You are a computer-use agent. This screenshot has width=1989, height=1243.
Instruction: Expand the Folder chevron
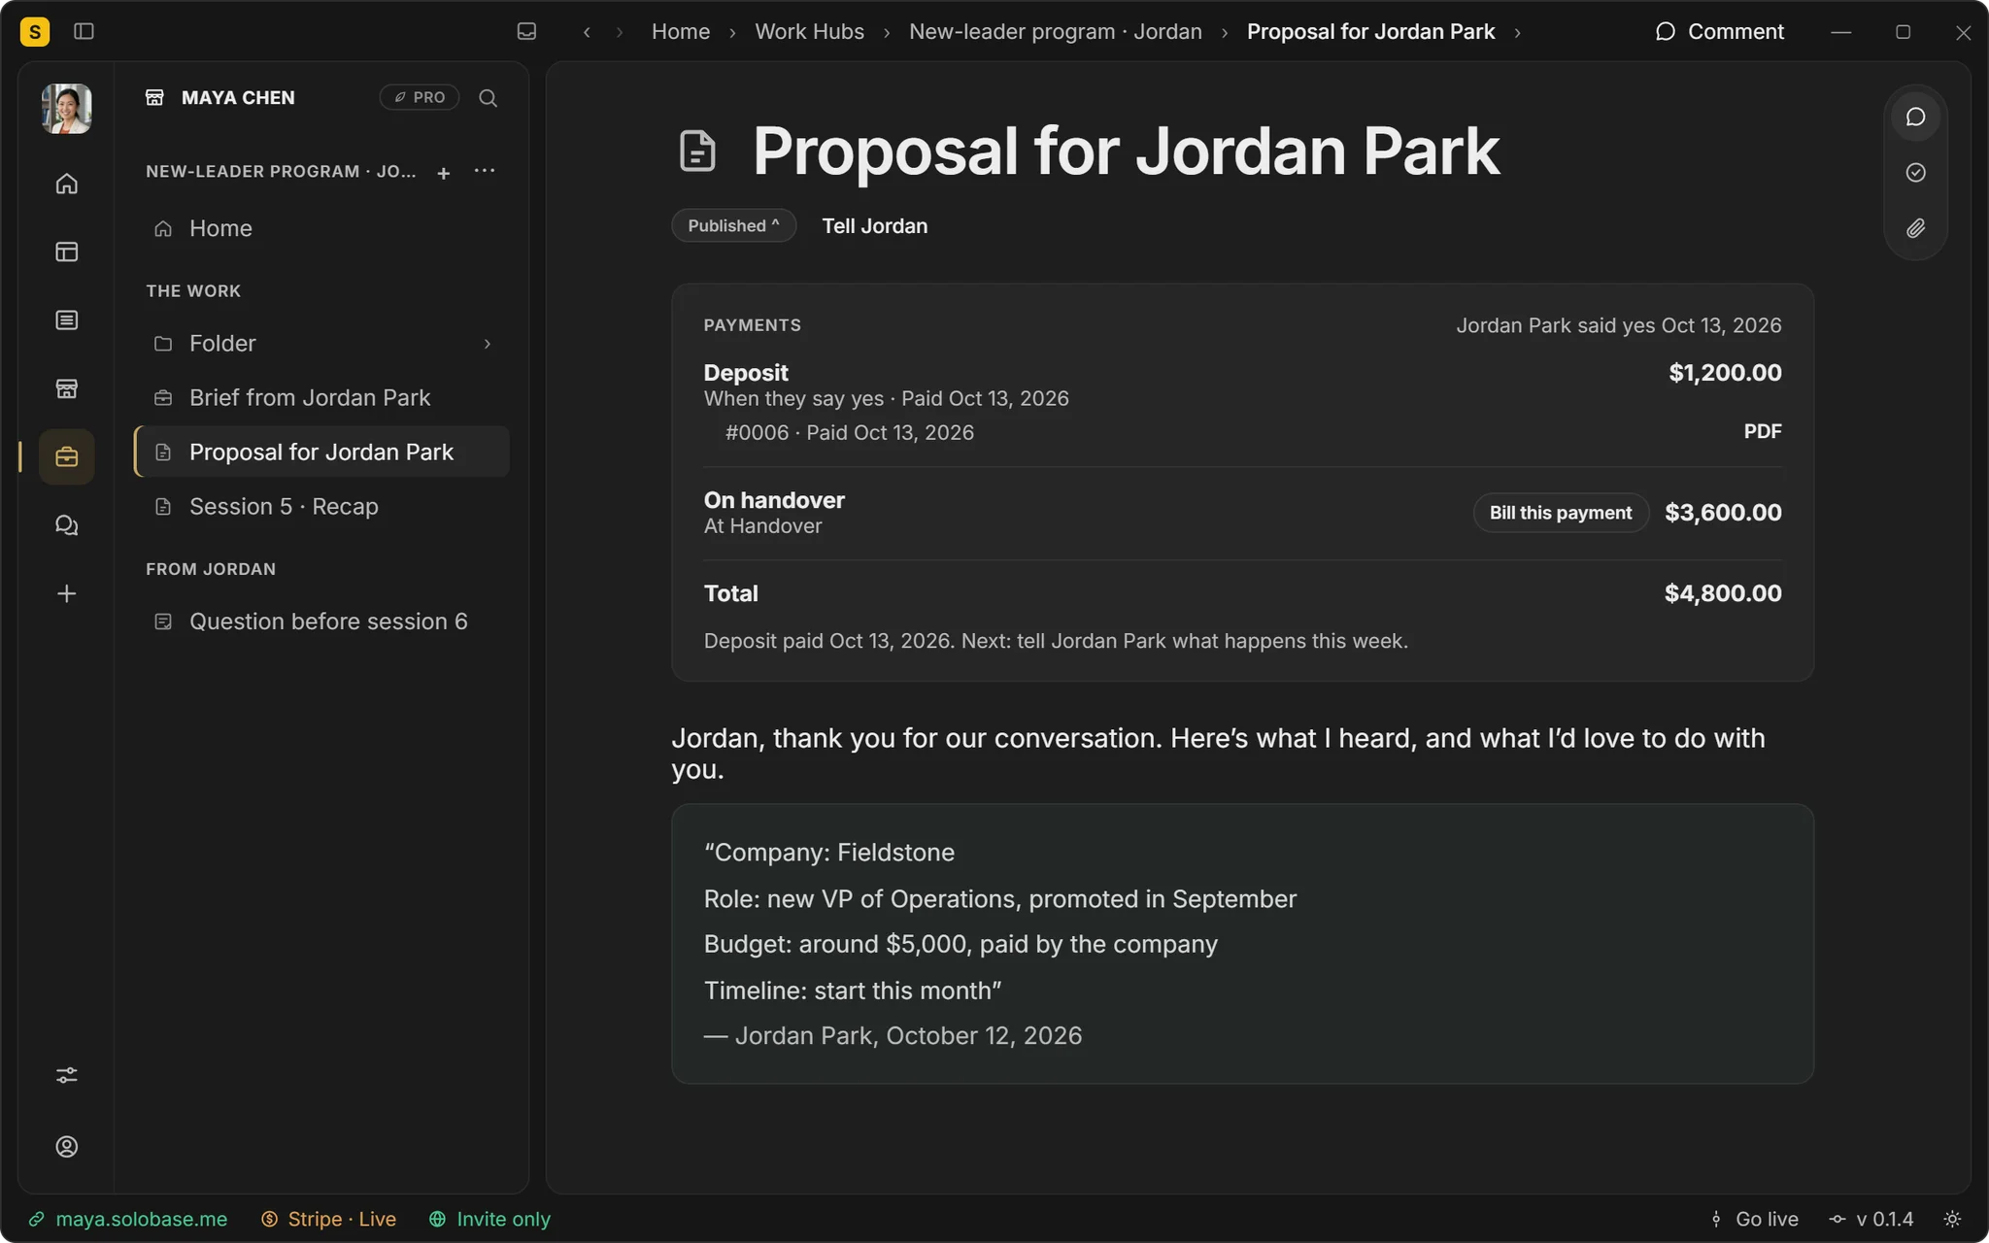[x=488, y=344]
